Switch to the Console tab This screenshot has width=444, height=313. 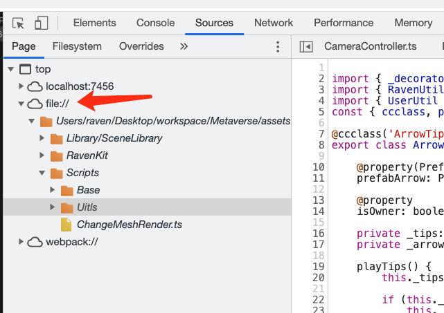155,23
